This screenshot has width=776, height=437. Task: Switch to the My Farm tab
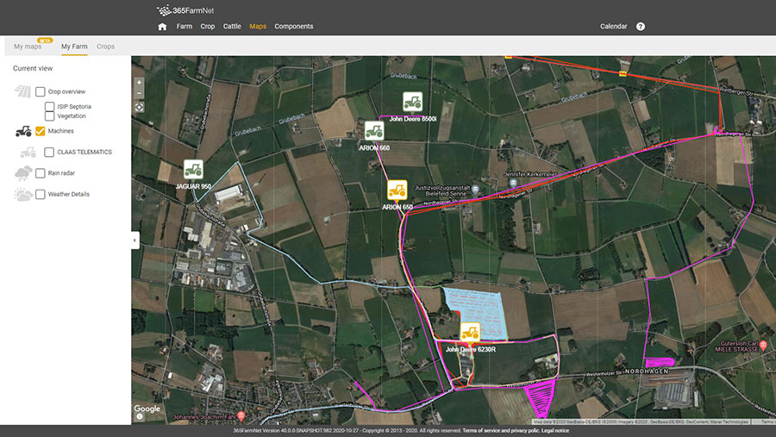[x=74, y=47]
